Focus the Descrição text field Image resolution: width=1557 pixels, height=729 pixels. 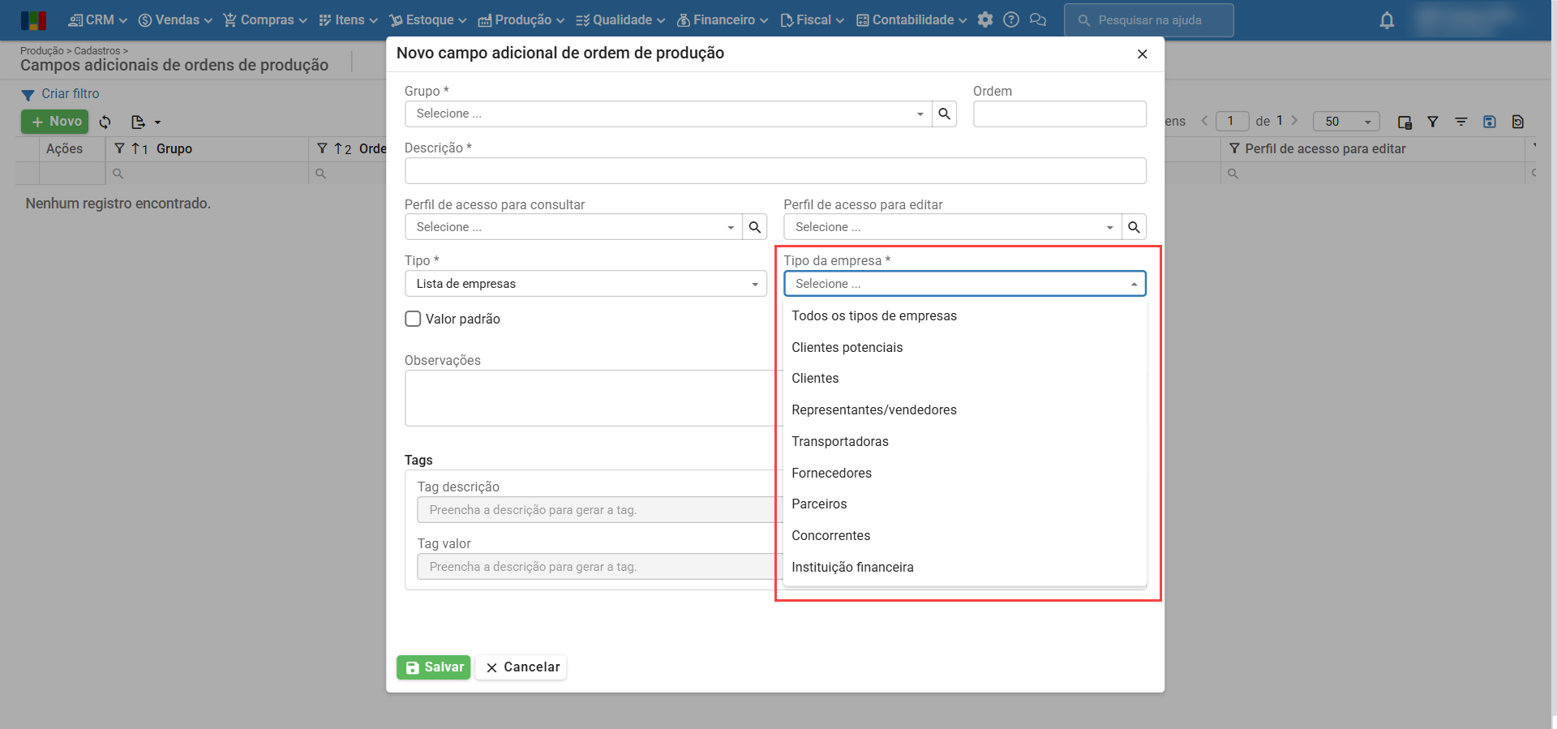pyautogui.click(x=774, y=171)
